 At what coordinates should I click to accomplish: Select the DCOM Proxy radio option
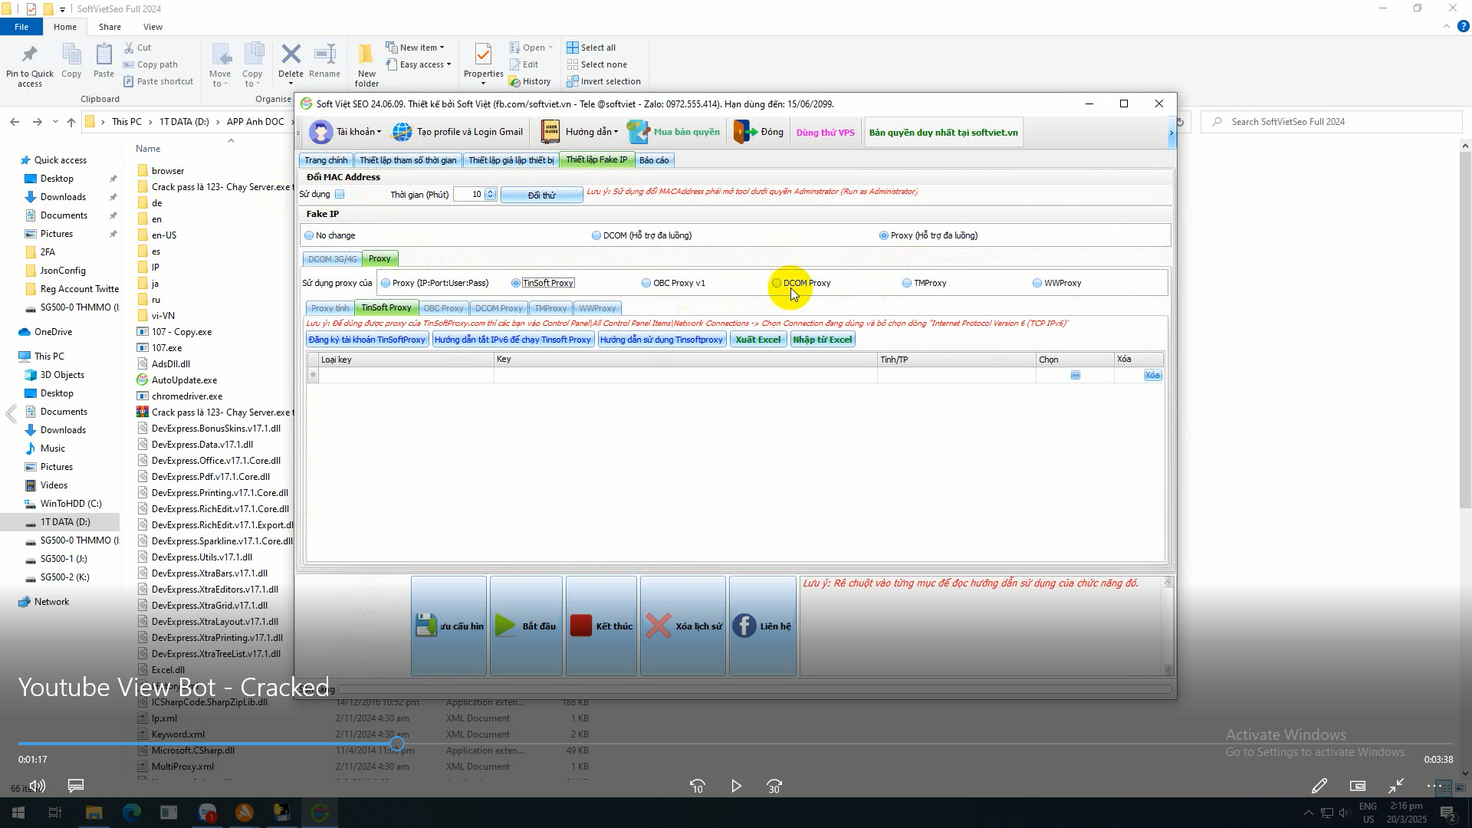pyautogui.click(x=777, y=283)
